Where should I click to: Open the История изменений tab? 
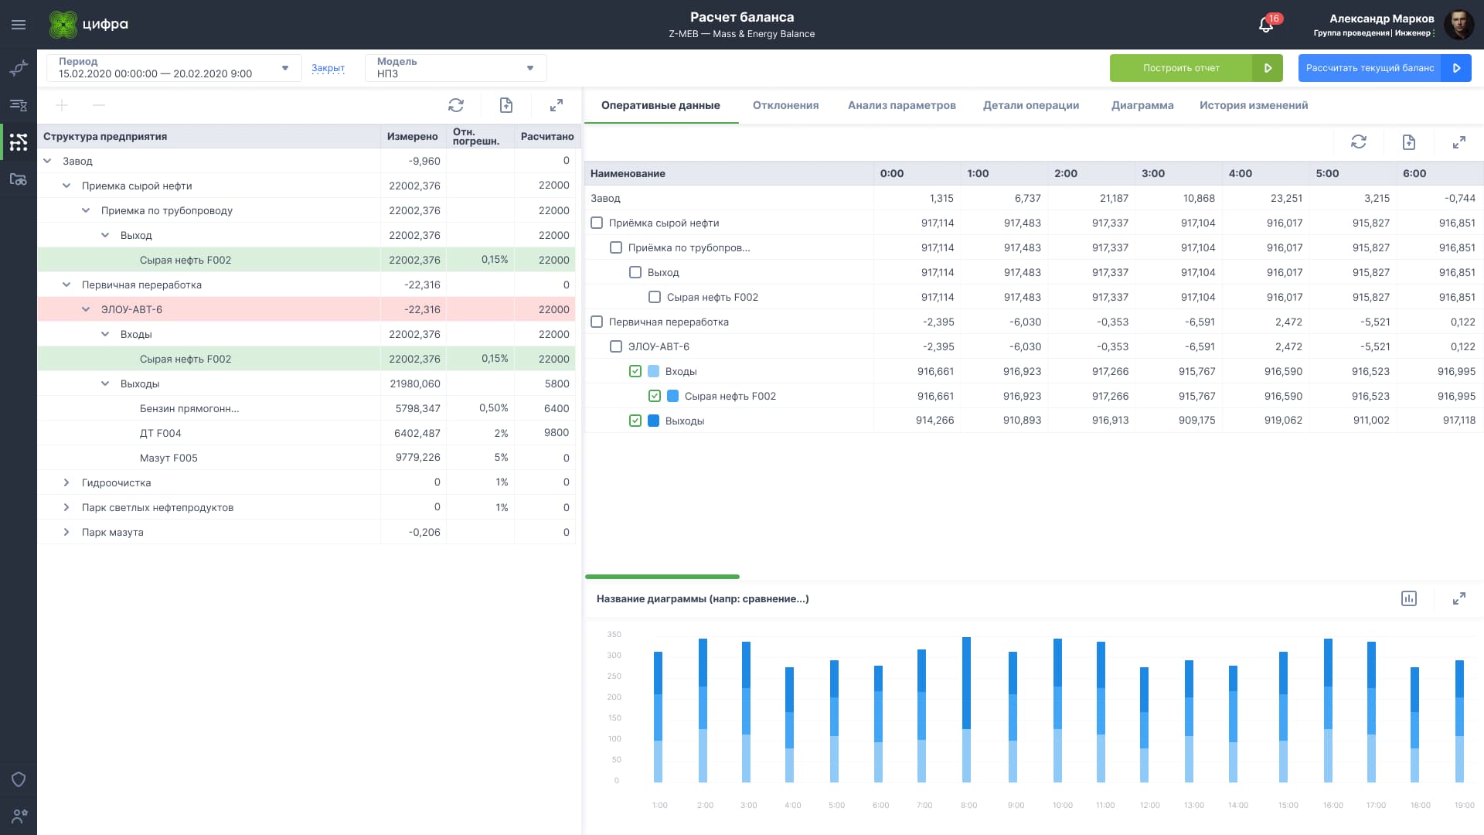(1253, 105)
